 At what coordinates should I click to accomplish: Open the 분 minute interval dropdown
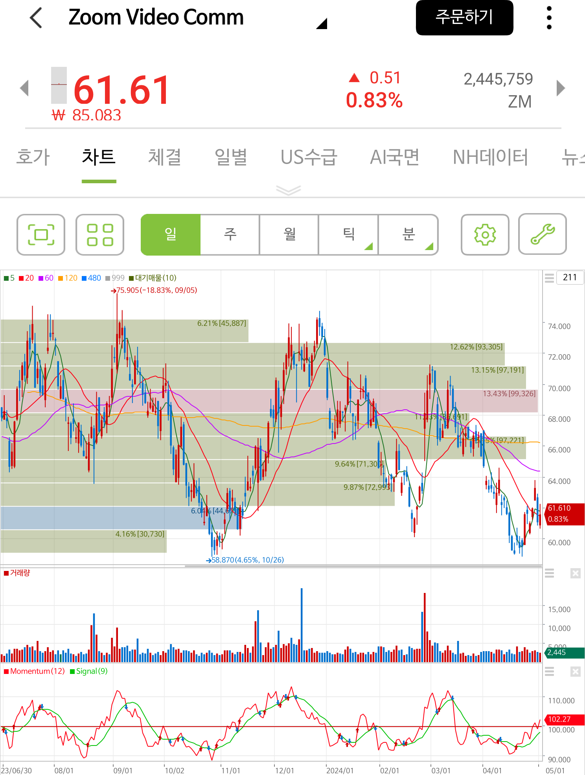(x=408, y=235)
